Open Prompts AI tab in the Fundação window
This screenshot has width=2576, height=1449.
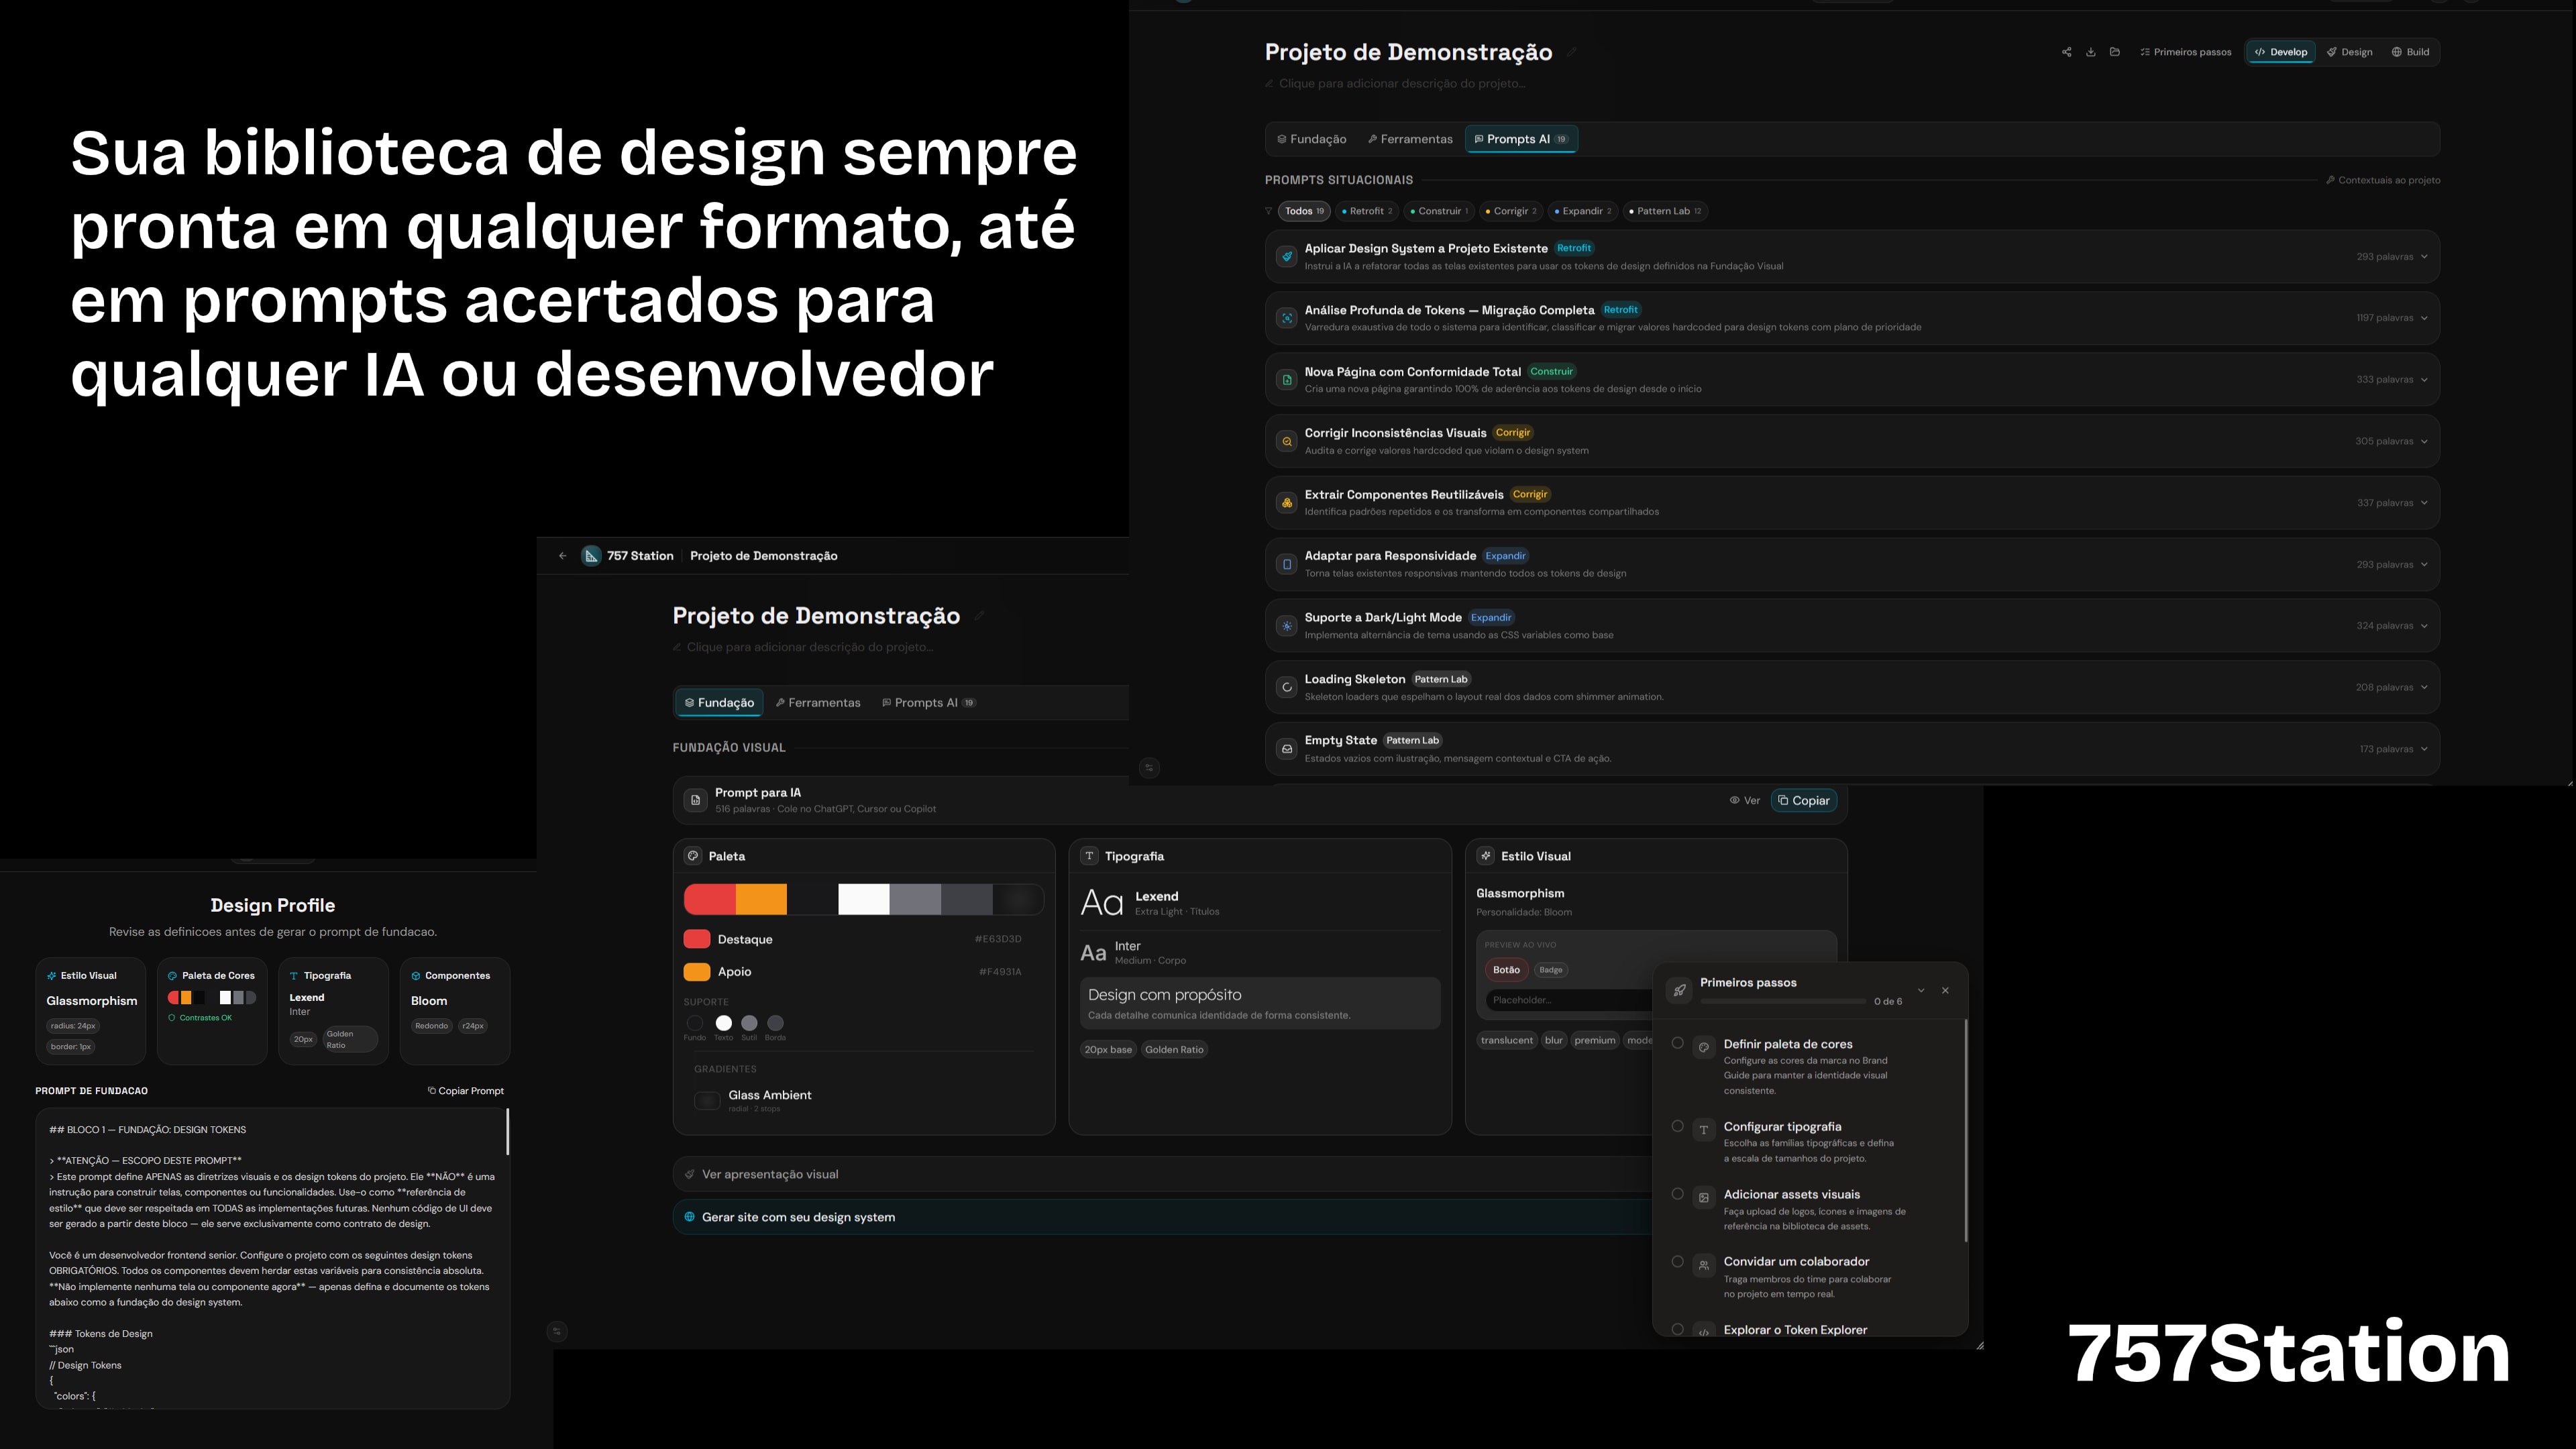tap(929, 703)
